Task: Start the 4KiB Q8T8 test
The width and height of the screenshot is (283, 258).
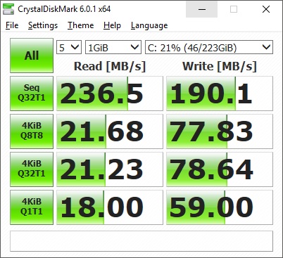Action: tap(32, 131)
